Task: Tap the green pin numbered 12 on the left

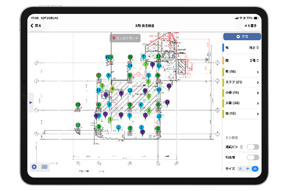Action: (x=78, y=126)
